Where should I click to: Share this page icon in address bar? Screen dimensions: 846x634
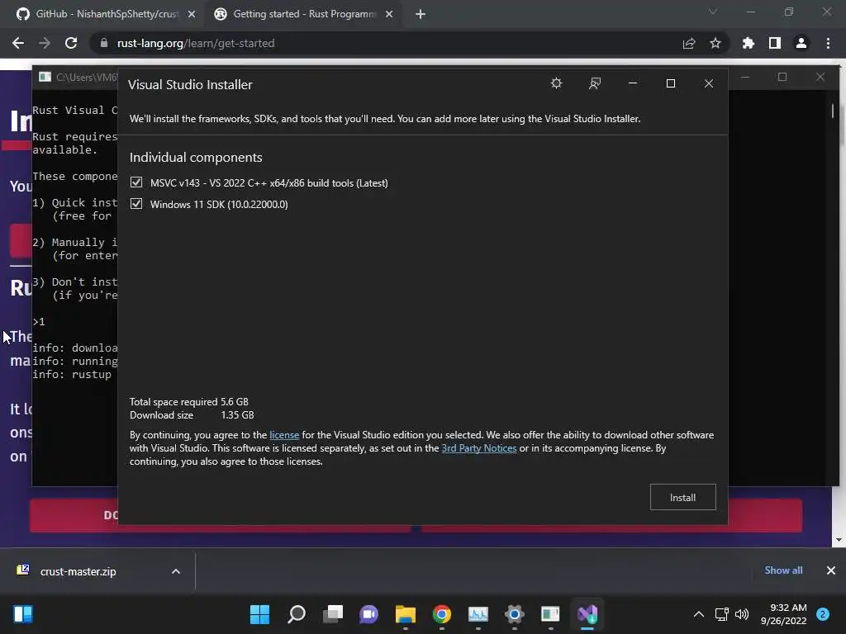coord(688,43)
